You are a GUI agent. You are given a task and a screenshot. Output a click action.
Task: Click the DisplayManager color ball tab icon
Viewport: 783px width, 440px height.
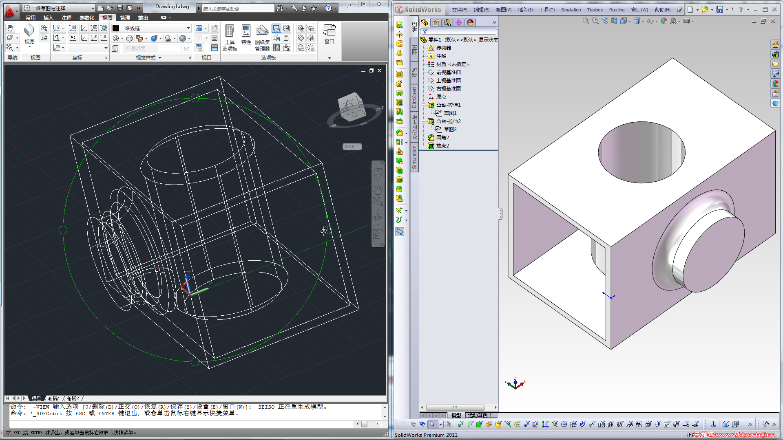470,22
